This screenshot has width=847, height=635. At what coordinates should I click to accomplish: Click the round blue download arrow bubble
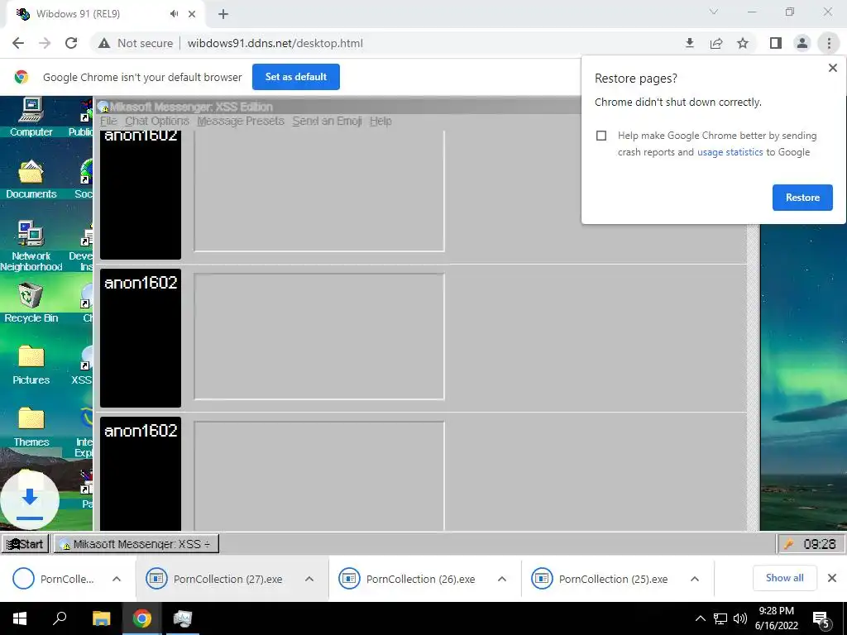(30, 500)
